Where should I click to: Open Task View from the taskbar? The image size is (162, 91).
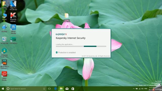coord(49,89)
